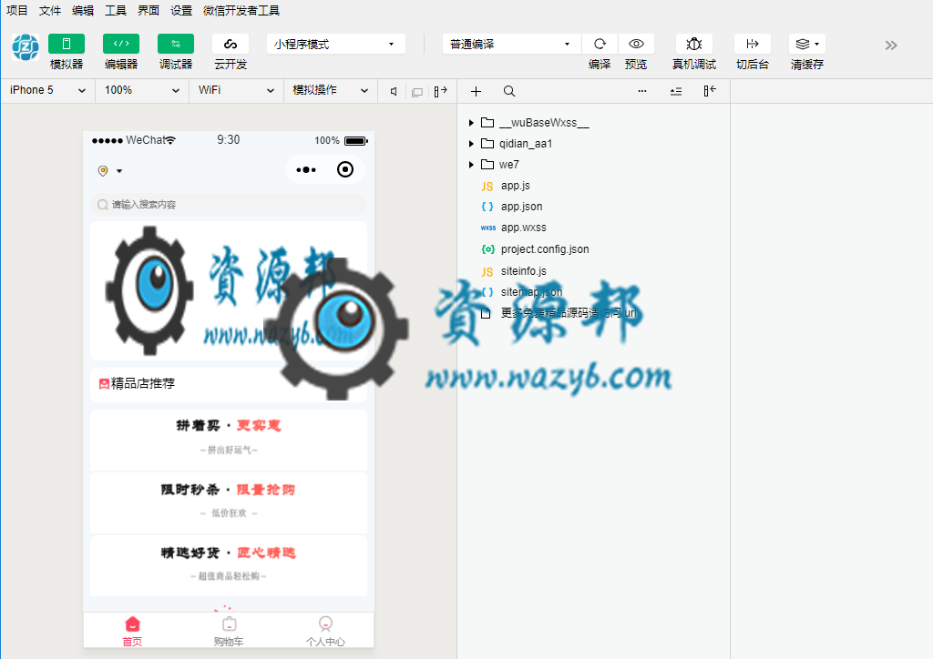Click the detach simulator window icon

pyautogui.click(x=417, y=92)
